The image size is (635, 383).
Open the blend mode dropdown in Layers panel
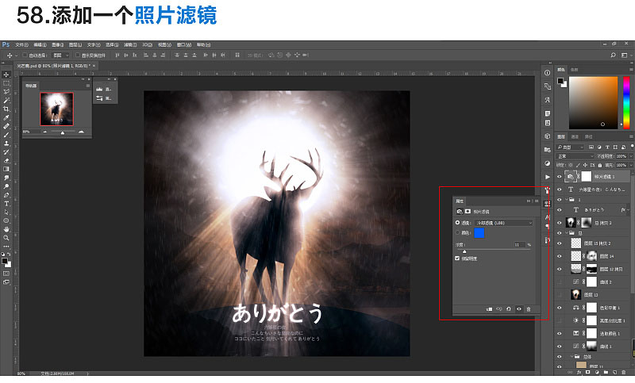(575, 156)
